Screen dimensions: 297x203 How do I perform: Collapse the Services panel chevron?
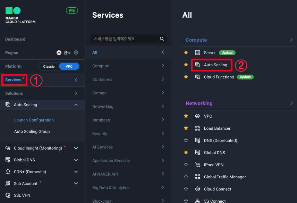pos(76,80)
